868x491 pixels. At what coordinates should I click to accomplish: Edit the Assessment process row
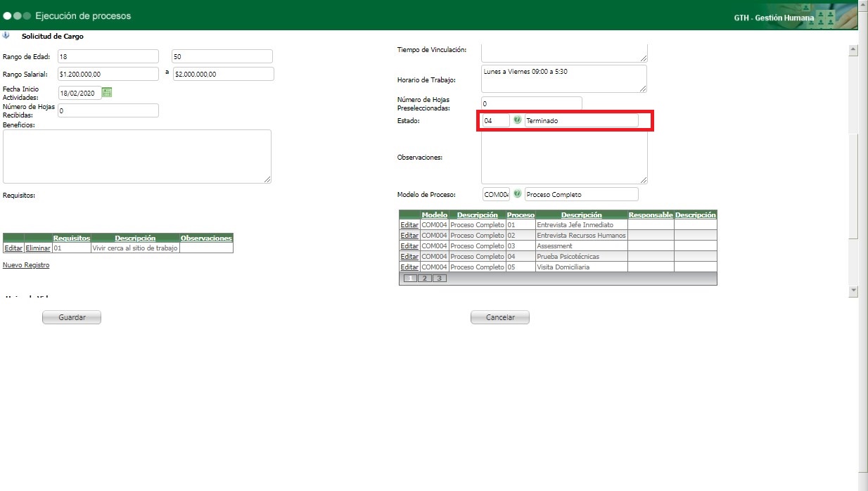[409, 246]
